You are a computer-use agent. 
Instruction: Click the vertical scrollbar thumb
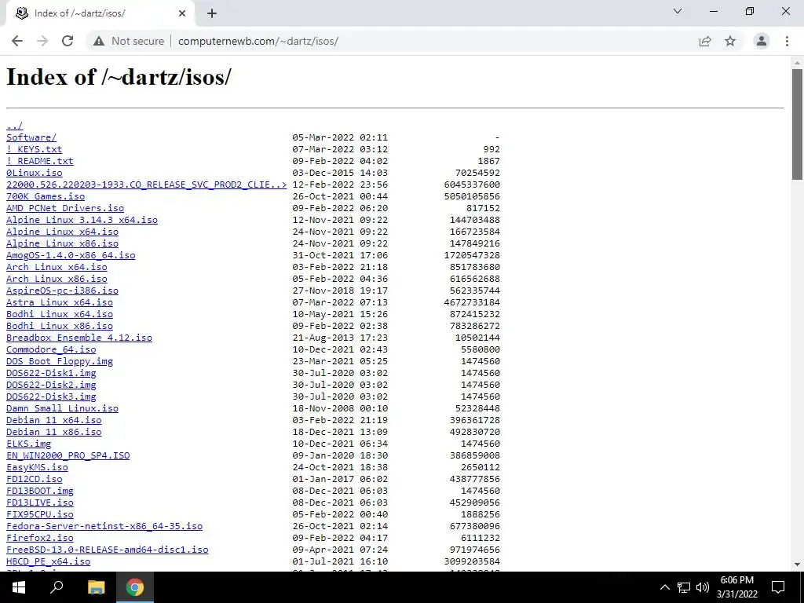point(797,124)
